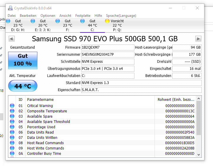This screenshot has width=213, height=166.
Task: Click the Drehzahl value ---- (SSD)
Action: (x=187, y=62)
